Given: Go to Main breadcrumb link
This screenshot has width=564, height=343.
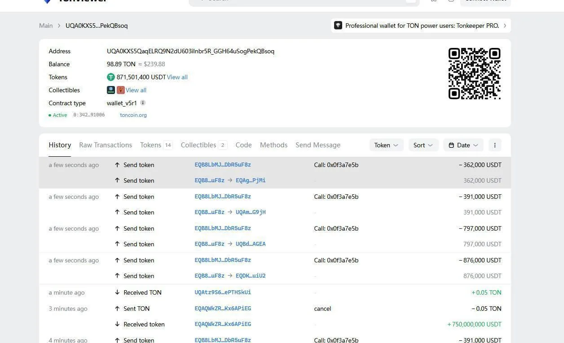Looking at the screenshot, I should pos(46,26).
